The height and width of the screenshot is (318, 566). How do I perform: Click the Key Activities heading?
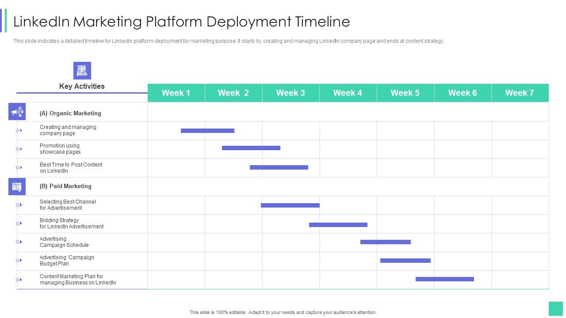82,87
